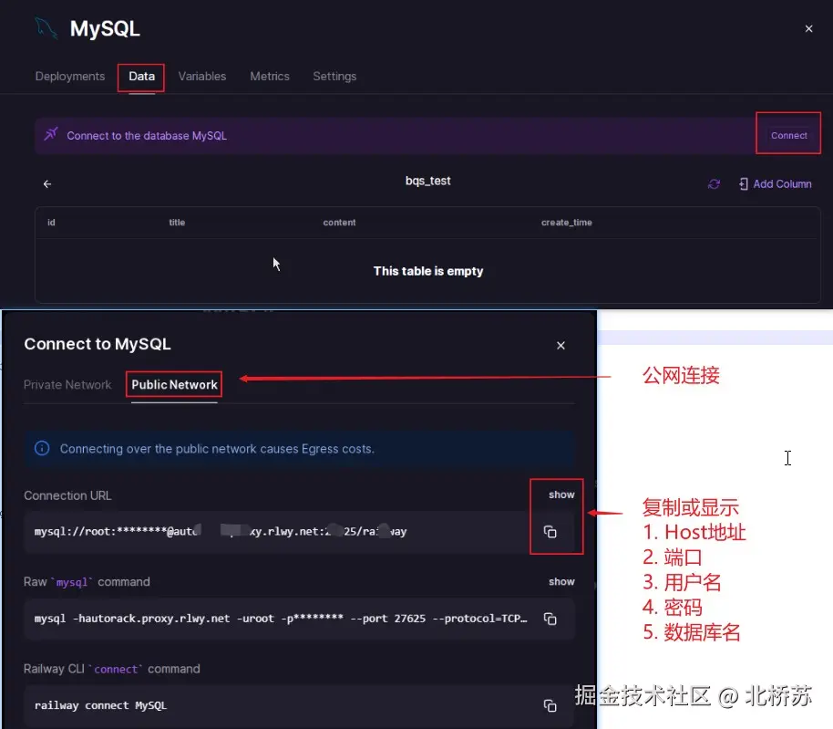Viewport: 833px width, 729px height.
Task: Go to the Settings tab
Action: (x=334, y=76)
